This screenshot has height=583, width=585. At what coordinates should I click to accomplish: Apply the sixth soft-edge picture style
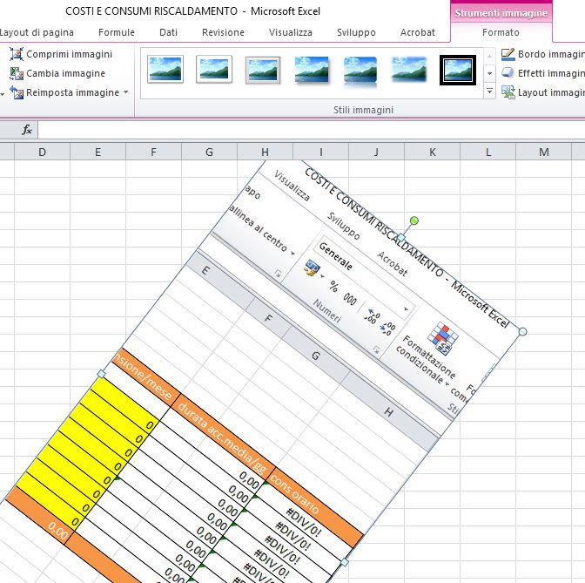(x=409, y=69)
